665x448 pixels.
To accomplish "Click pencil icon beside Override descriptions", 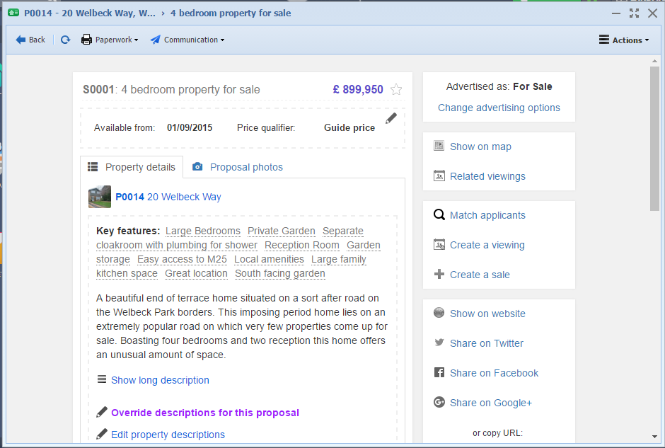I will [x=102, y=412].
